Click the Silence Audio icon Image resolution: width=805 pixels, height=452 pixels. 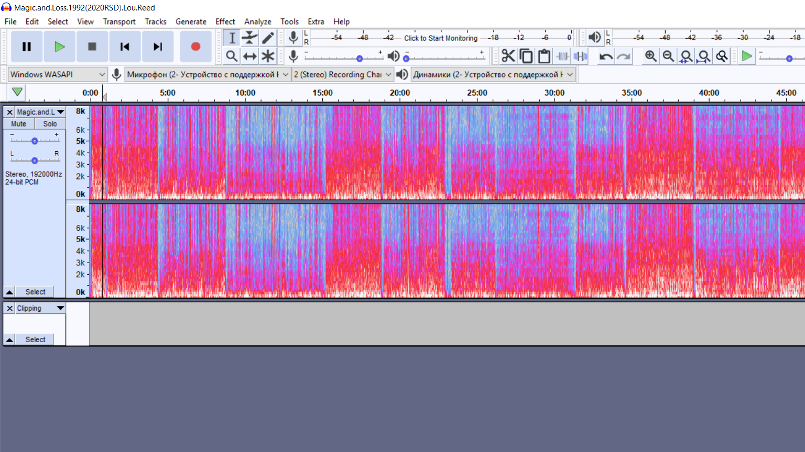pos(580,56)
